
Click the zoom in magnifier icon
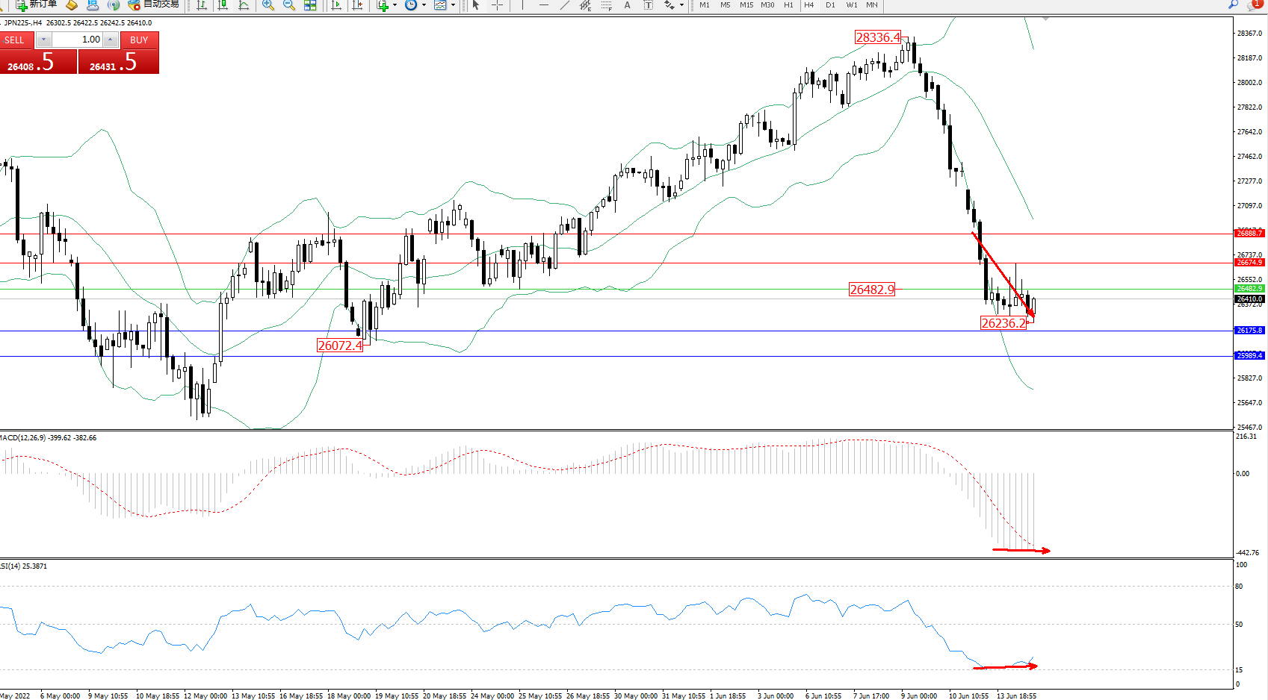(268, 5)
